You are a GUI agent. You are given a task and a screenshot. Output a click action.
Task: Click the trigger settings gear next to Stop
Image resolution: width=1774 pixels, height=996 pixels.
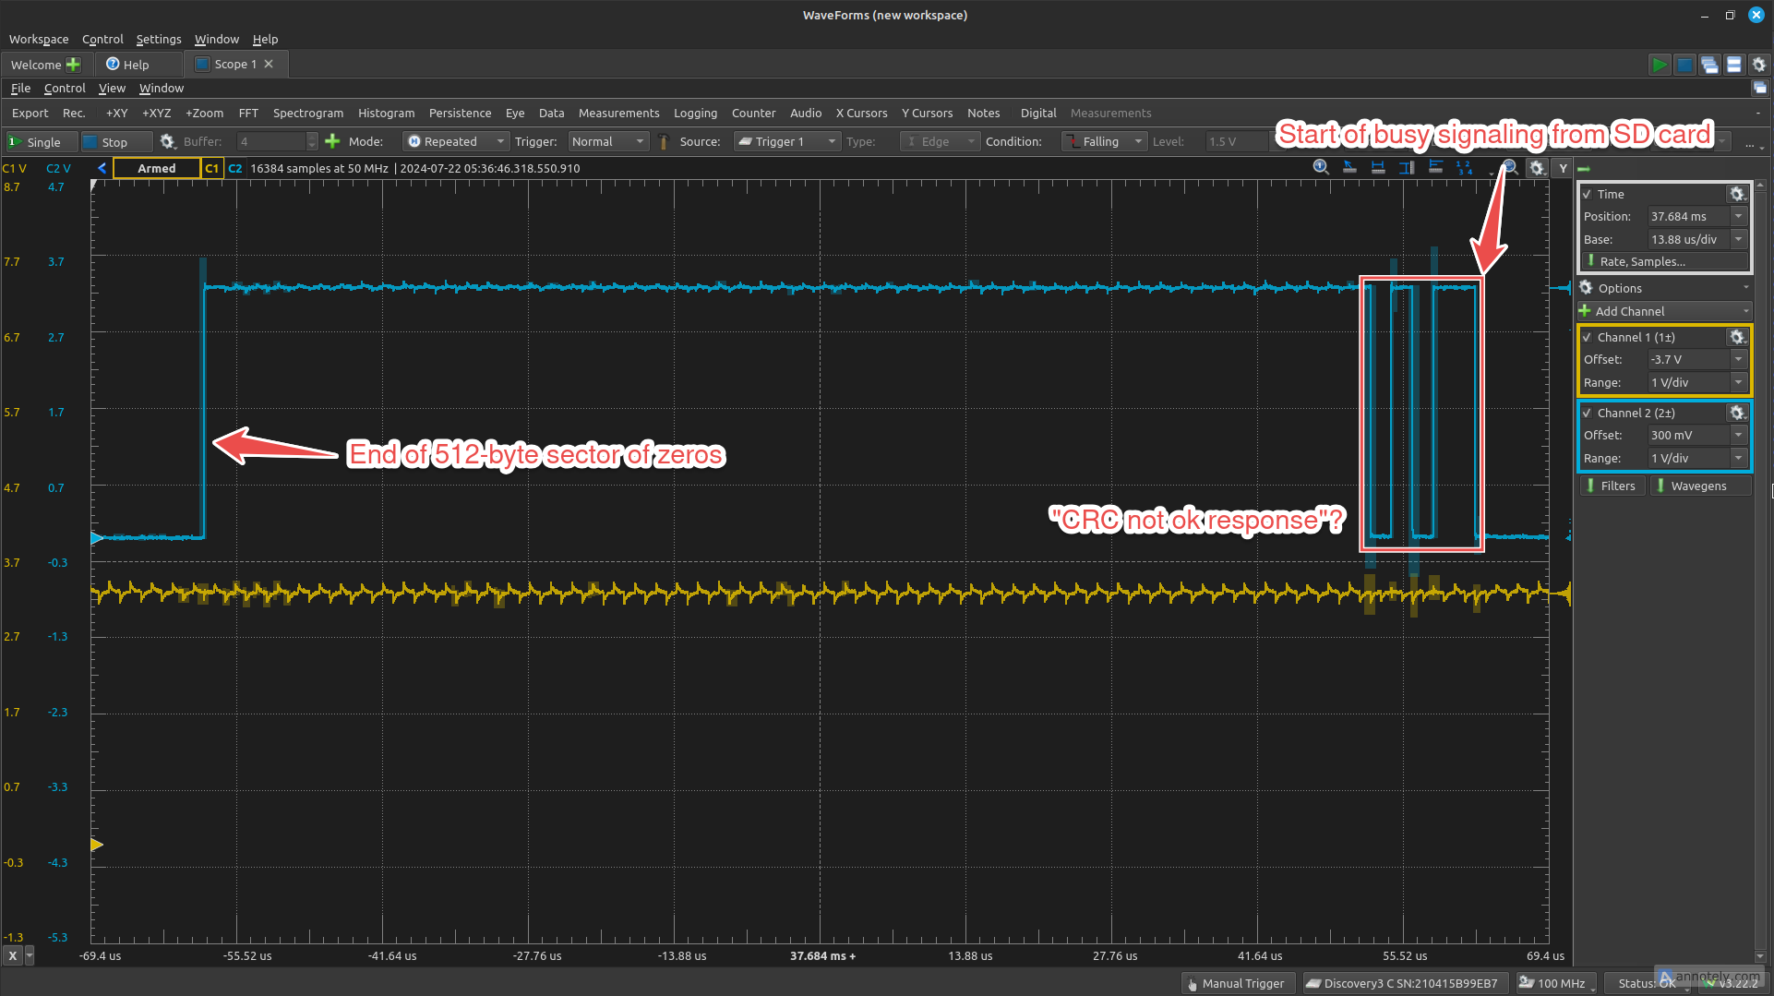[x=167, y=141]
